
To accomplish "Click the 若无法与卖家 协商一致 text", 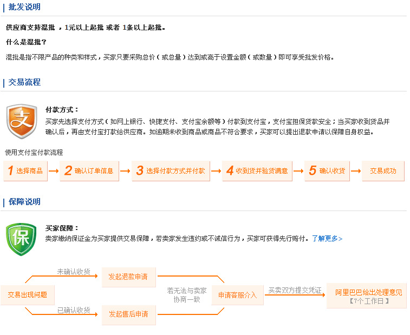I will tap(187, 295).
